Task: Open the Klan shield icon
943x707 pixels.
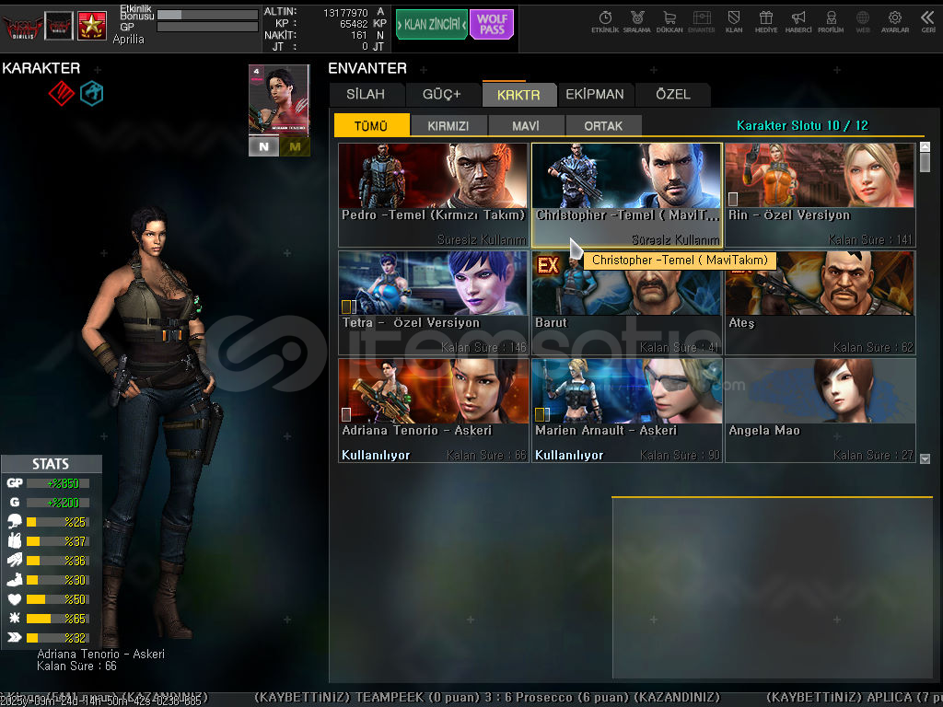Action: tap(734, 21)
